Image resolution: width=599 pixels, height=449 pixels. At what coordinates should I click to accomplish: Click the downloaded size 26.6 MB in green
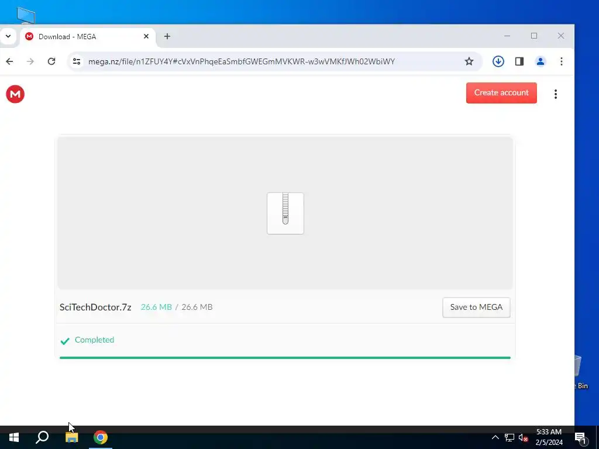(x=156, y=307)
